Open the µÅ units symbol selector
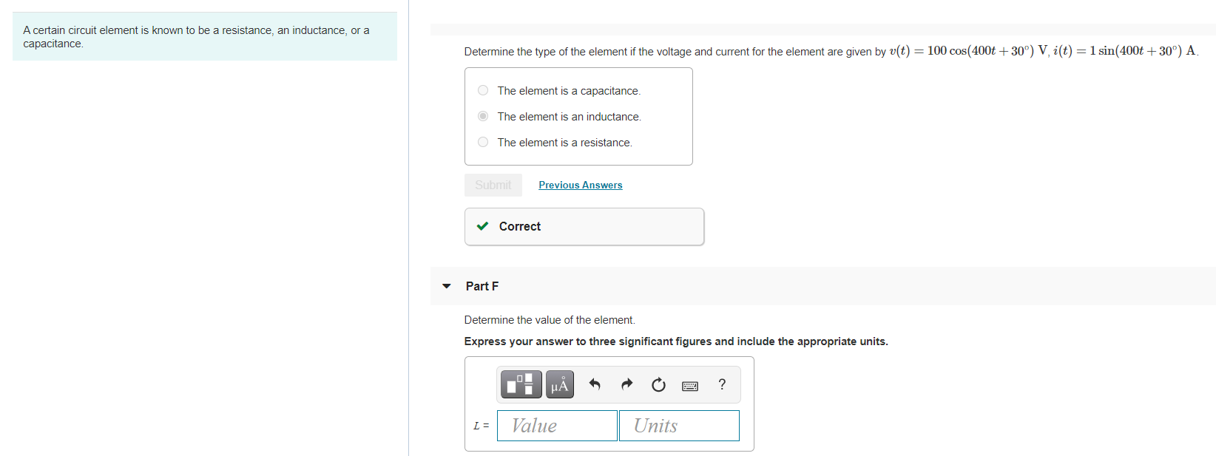Viewport: 1216px width, 456px height. (x=559, y=384)
